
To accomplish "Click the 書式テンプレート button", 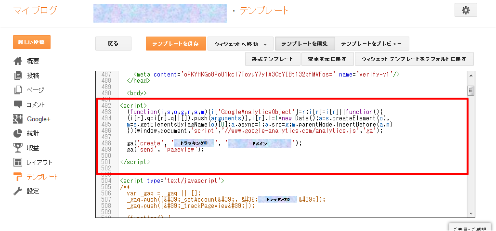I will [273, 59].
